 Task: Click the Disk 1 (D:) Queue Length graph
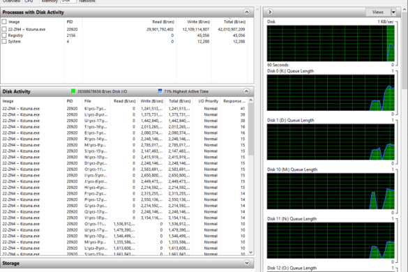click(331, 142)
